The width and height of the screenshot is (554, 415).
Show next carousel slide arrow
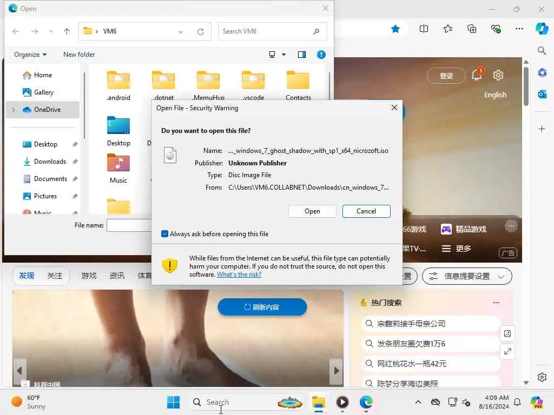(337, 371)
